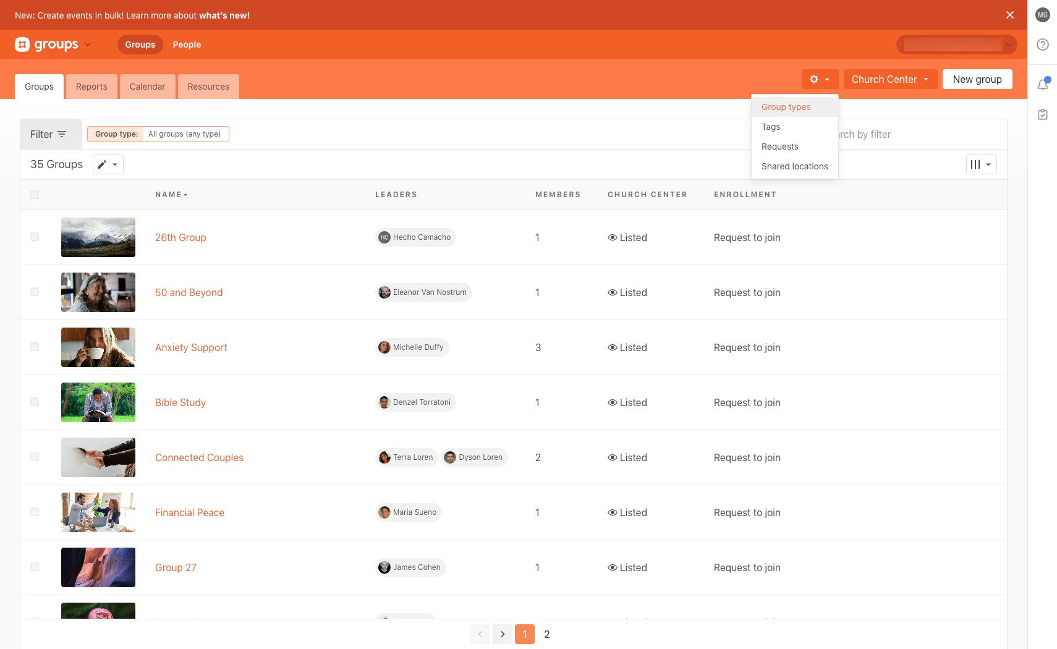Open the Financial Peace group

(x=190, y=512)
